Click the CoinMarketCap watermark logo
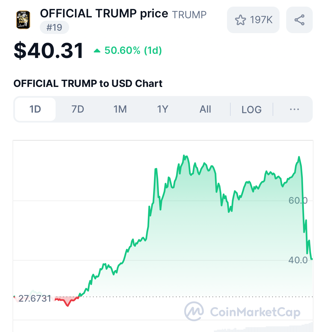Viewport: 326px width, 332px height. 194,312
